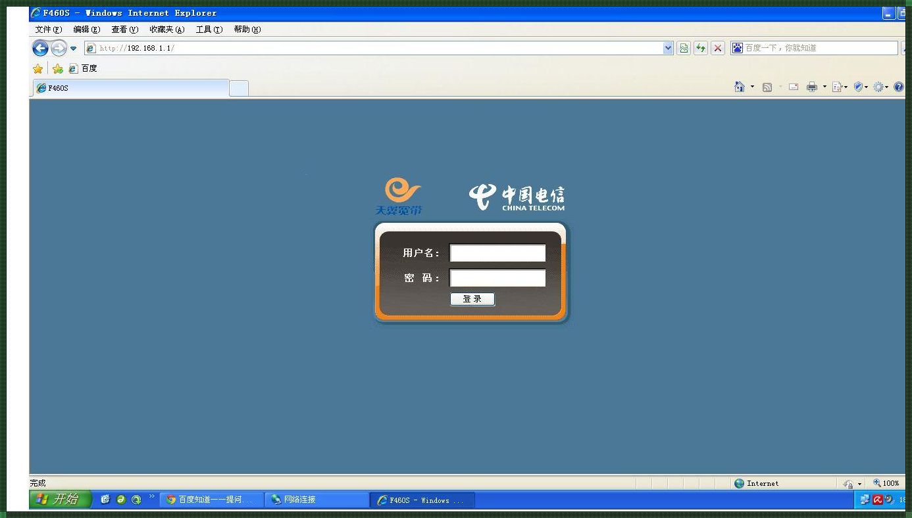Switch to 网络连接 taskbar button
The image size is (912, 518).
[x=317, y=500]
